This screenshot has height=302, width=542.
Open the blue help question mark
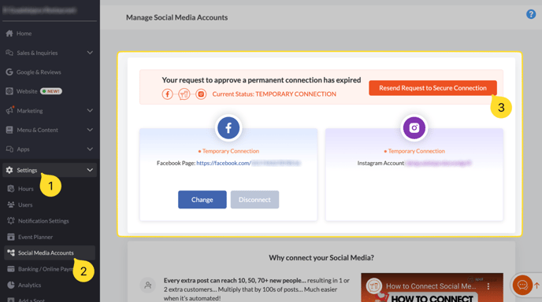531,14
